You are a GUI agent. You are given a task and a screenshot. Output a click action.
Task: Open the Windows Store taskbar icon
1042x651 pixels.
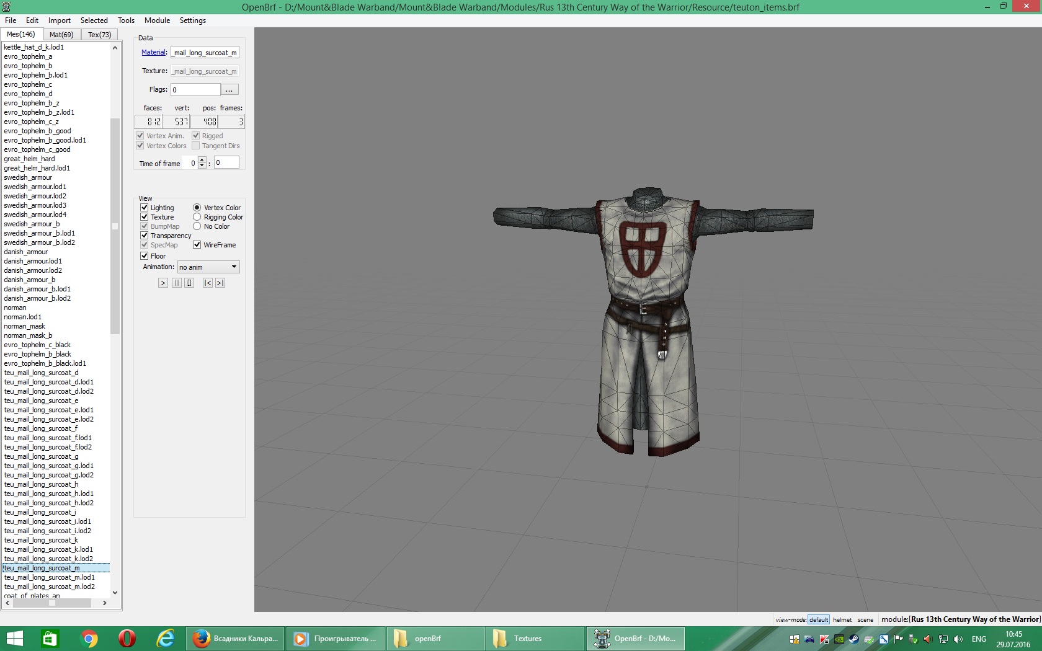pos(50,639)
